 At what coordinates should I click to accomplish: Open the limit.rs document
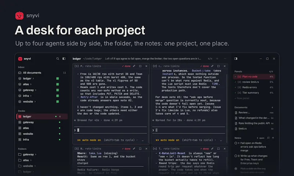tap(254, 129)
